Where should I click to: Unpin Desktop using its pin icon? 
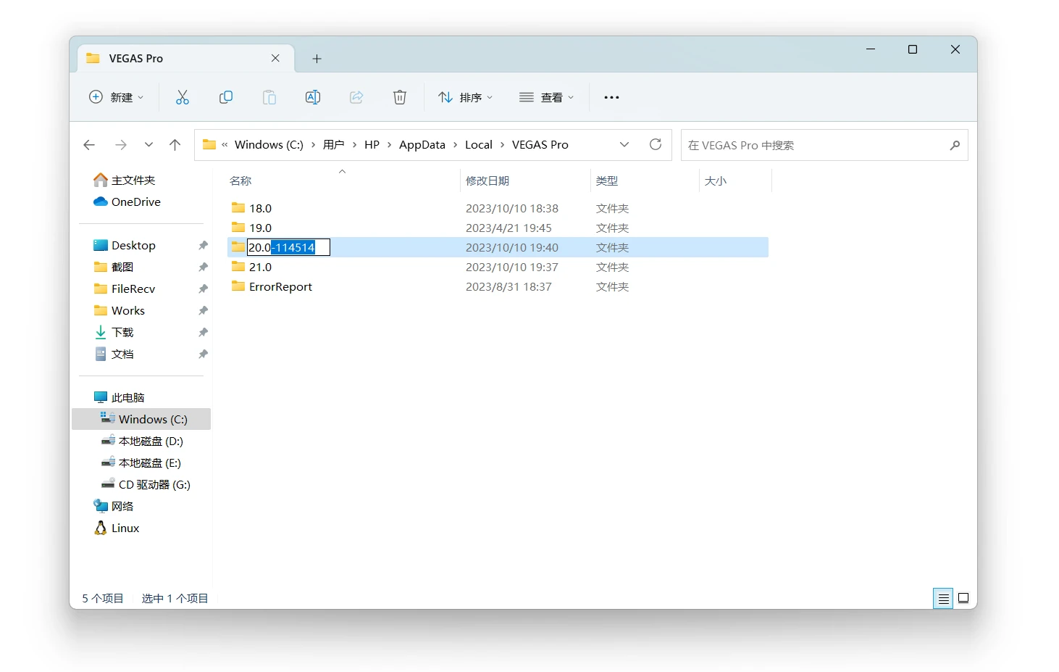pos(203,246)
